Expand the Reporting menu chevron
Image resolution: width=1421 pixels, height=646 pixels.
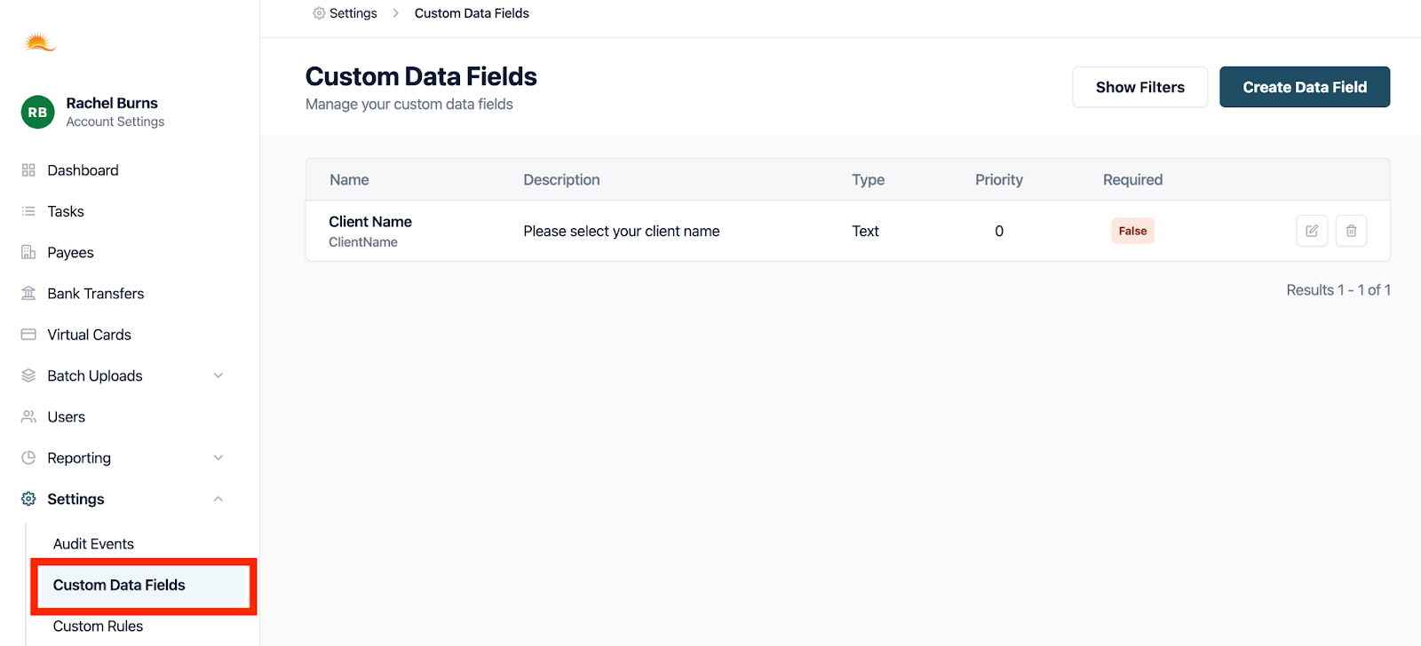tap(218, 458)
